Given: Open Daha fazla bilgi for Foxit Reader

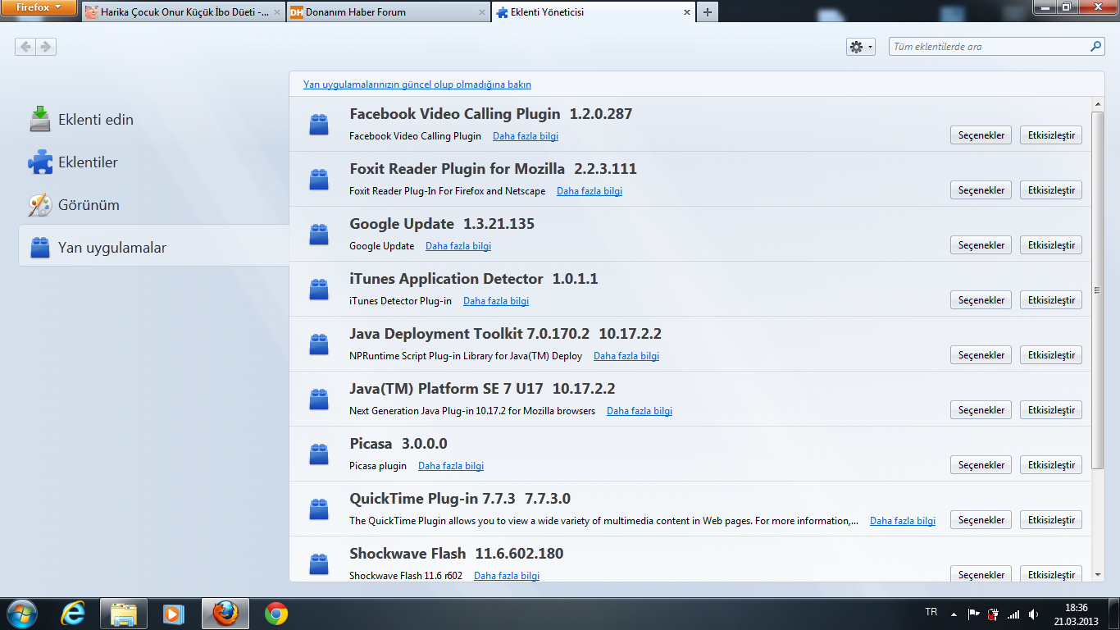Looking at the screenshot, I should click(x=590, y=191).
